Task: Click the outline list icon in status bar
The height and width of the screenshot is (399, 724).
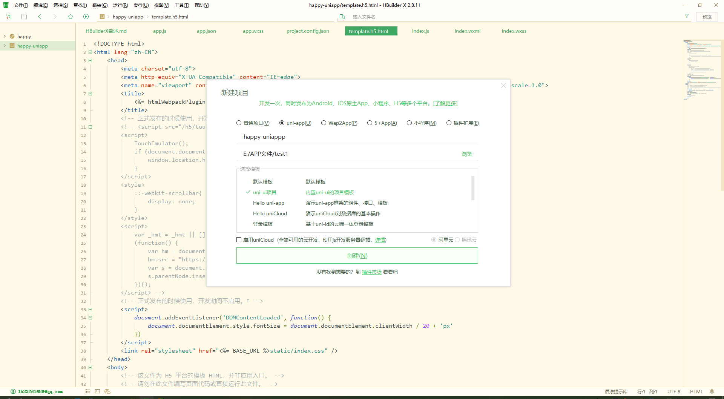Action: (x=88, y=391)
